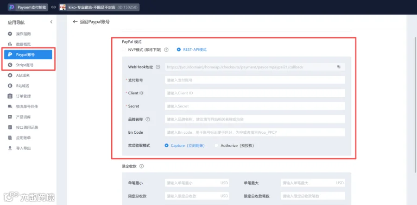
Task: Open 产品词库 text in sidebar
Action: tap(24, 117)
